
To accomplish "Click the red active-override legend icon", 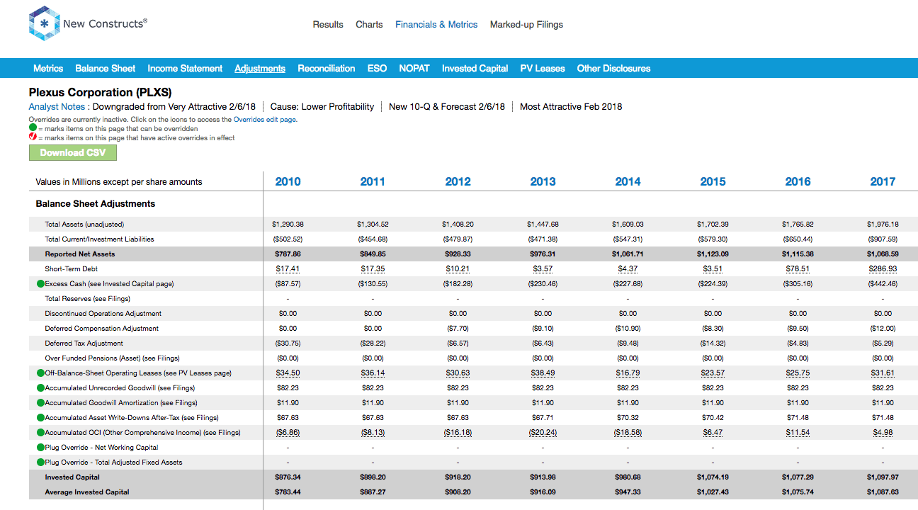I will coord(33,137).
